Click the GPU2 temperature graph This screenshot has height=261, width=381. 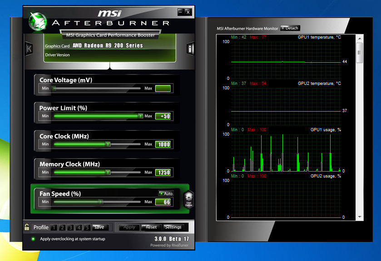(286, 106)
